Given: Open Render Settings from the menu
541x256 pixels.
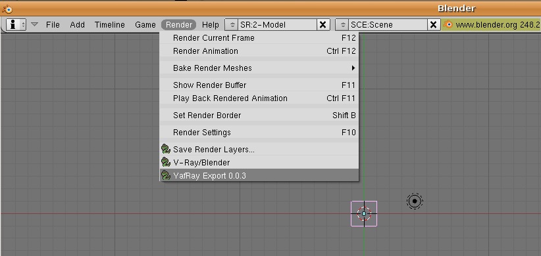Looking at the screenshot, I should (259, 133).
